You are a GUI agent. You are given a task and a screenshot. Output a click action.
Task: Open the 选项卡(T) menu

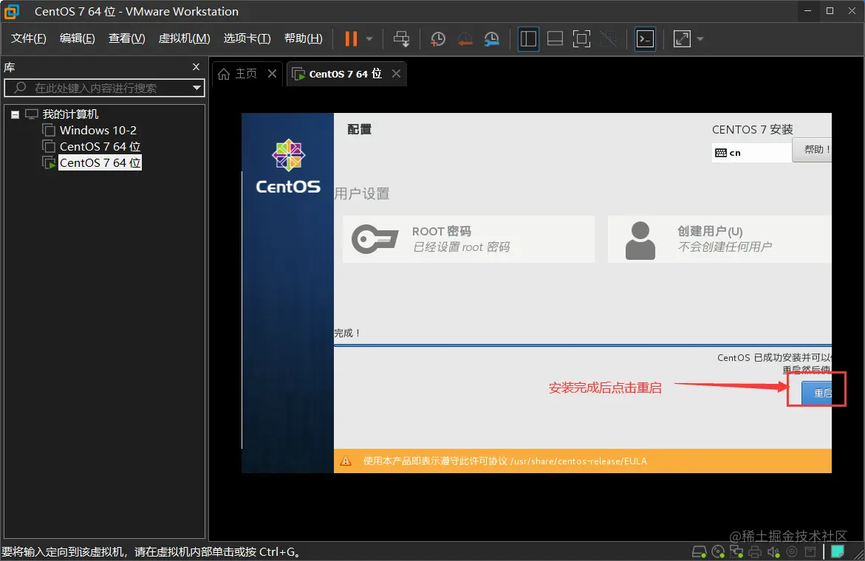247,38
